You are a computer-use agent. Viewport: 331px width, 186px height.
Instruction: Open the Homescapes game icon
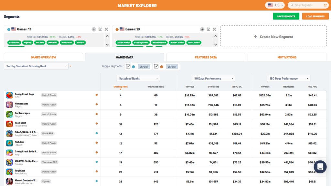9,105
